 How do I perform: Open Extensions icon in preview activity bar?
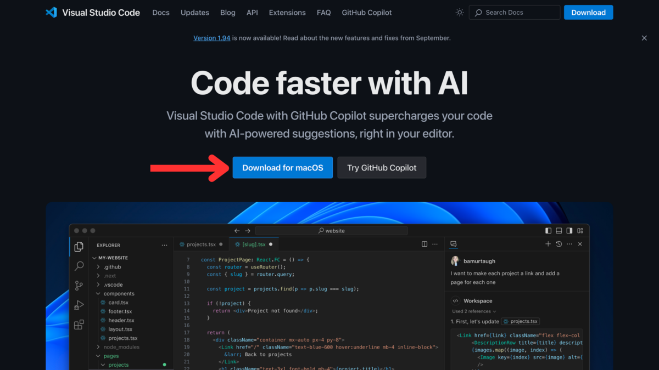pyautogui.click(x=79, y=325)
